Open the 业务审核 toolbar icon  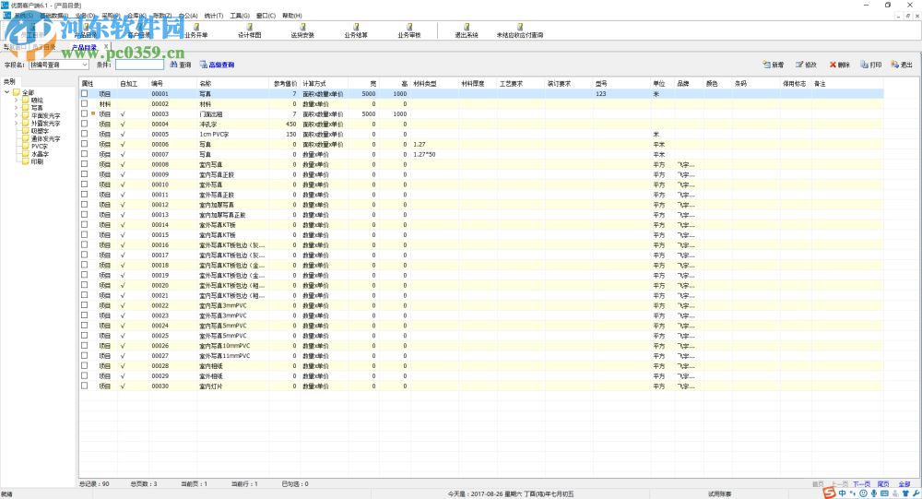pos(409,27)
